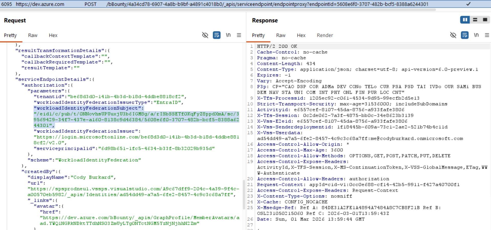The width and height of the screenshot is (491, 230).
Task: Hide non-printable characters in Request panel
Action: pos(205,35)
